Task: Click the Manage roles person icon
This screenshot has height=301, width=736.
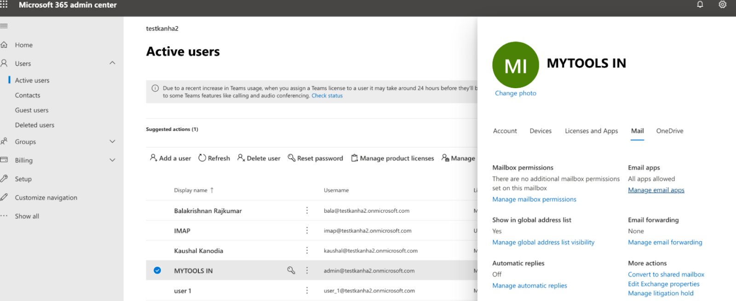Action: (x=445, y=158)
